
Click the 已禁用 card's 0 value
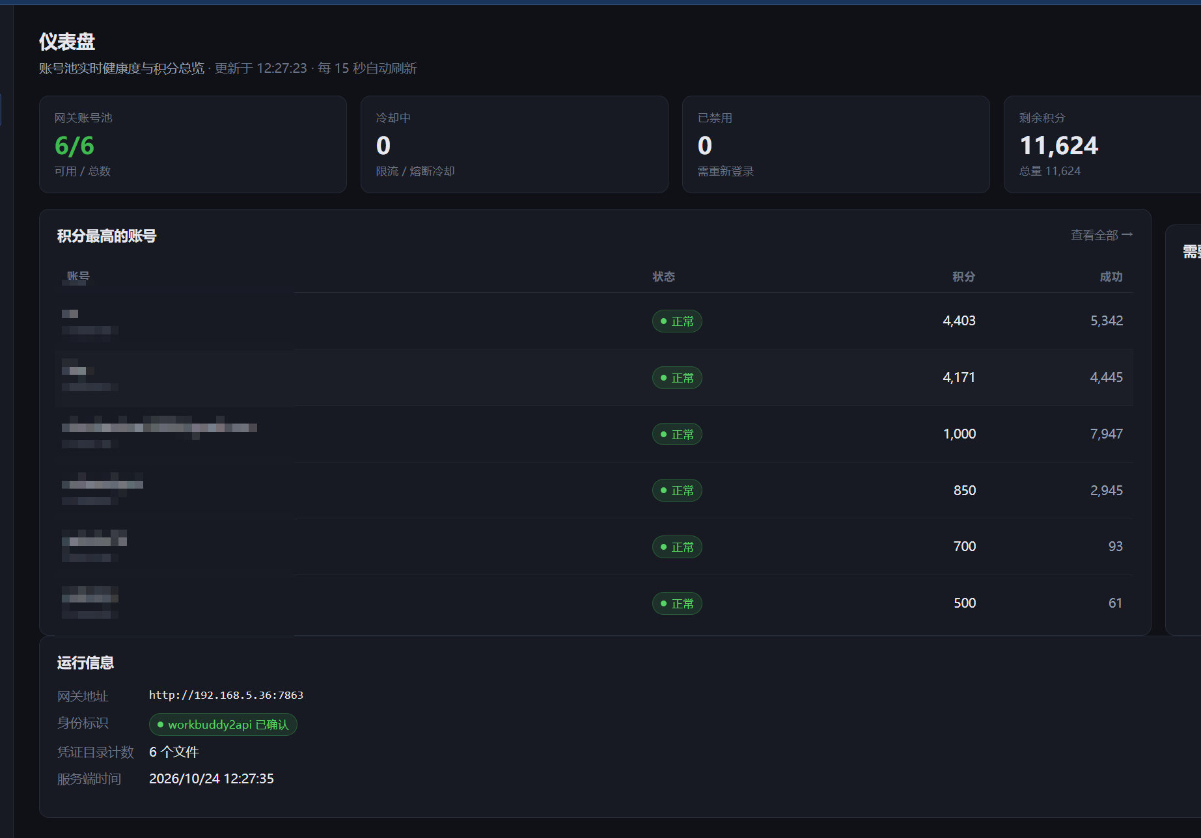pos(705,146)
